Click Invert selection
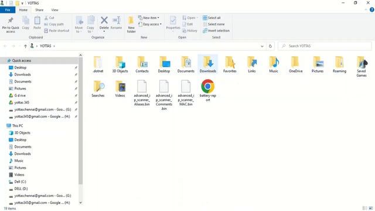The width and height of the screenshot is (375, 211). pos(216,30)
